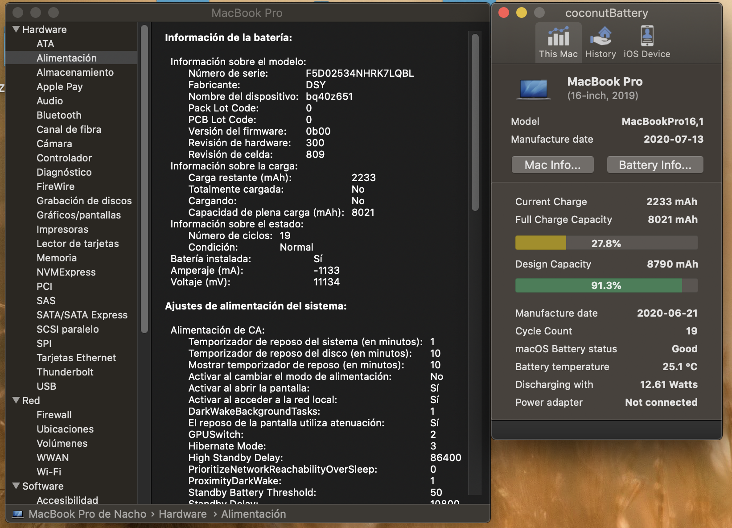
Task: Select ATA in the Hardware list
Action: (45, 44)
